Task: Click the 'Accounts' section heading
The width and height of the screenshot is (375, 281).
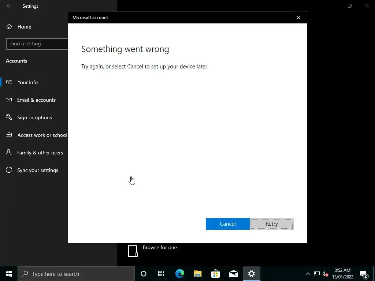Action: 16,61
